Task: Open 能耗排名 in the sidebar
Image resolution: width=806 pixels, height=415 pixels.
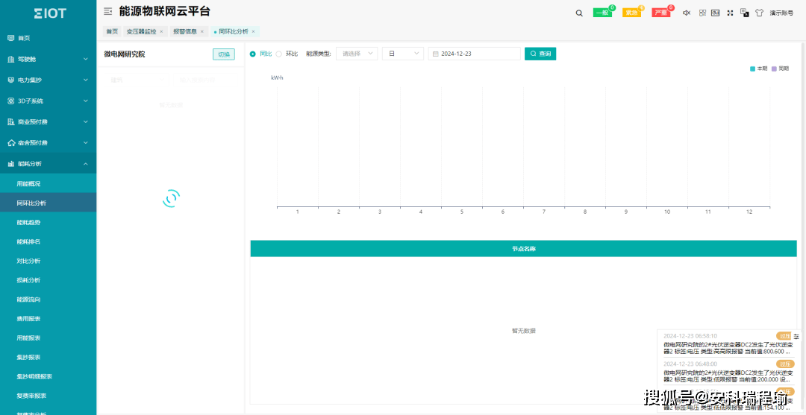Action: point(49,241)
